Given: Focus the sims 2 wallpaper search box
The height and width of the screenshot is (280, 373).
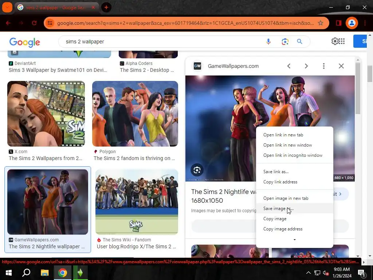Looking at the screenshot, I should click(162, 42).
